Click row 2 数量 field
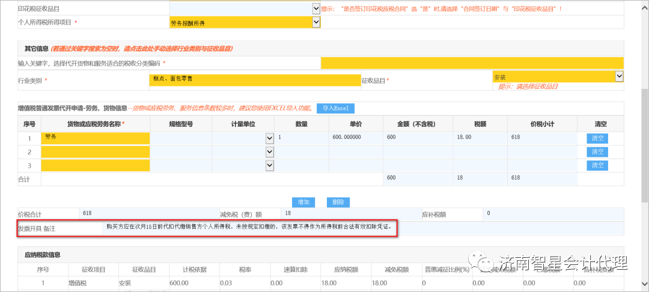This screenshot has width=649, height=292. (x=302, y=152)
